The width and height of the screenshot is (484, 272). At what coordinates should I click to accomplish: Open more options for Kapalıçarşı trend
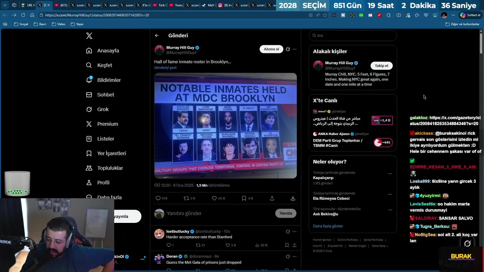click(390, 174)
